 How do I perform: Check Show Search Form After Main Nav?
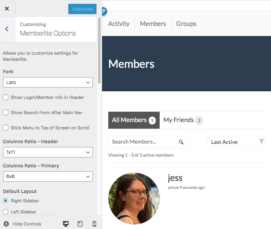tap(6, 113)
